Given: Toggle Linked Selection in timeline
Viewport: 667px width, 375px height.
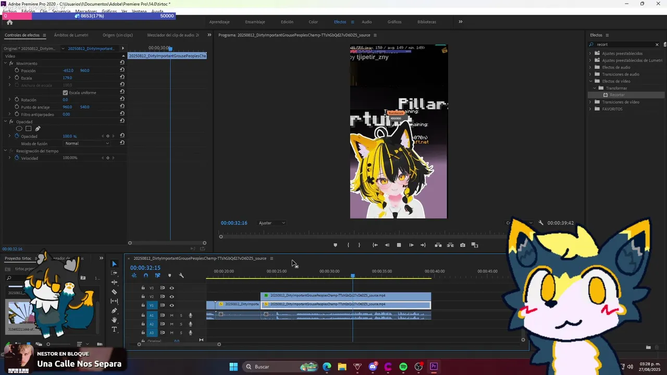Looking at the screenshot, I should point(157,276).
